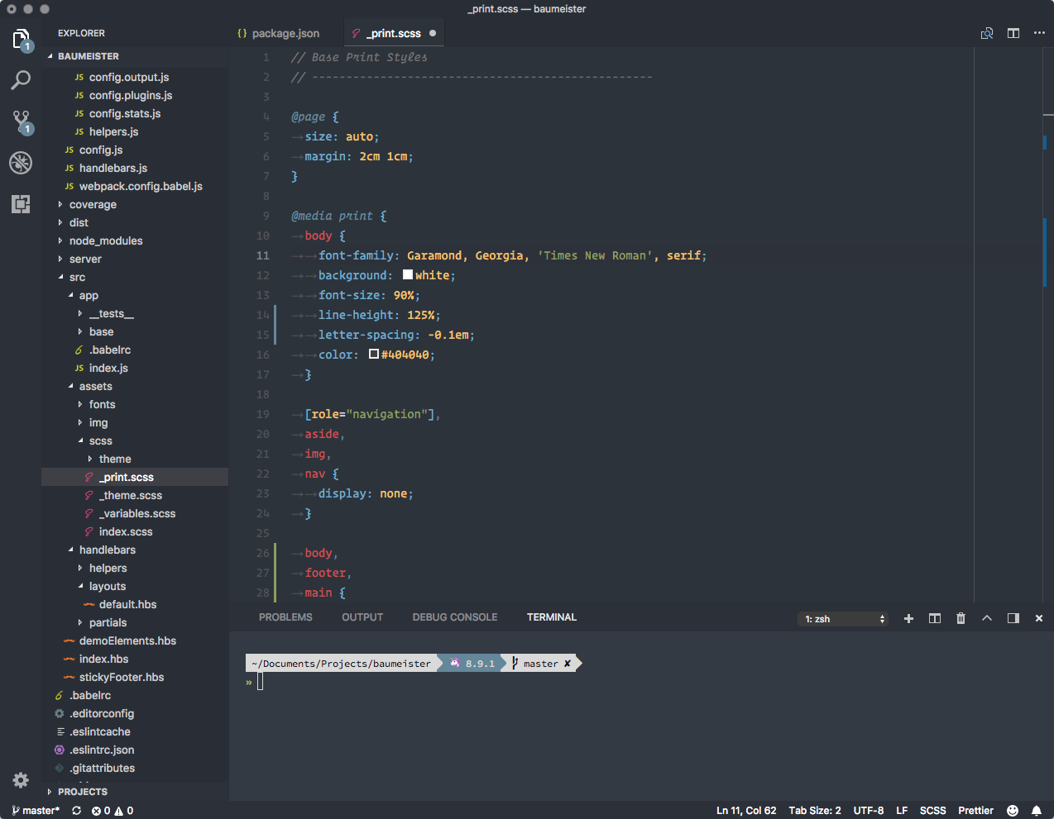Open the Manage gear at bottom left

(20, 779)
